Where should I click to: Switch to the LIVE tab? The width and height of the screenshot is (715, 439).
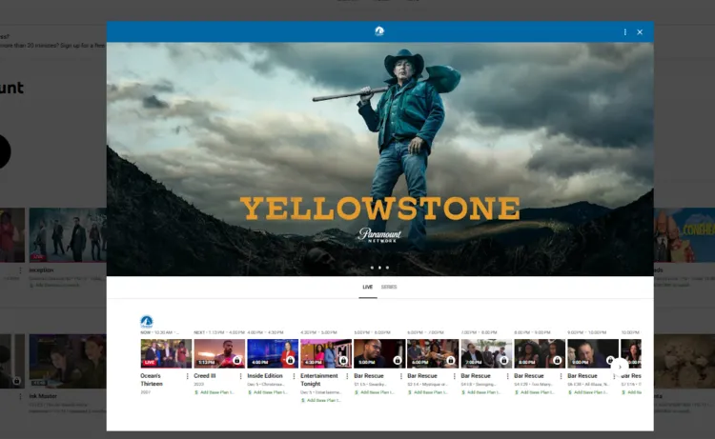(x=367, y=287)
